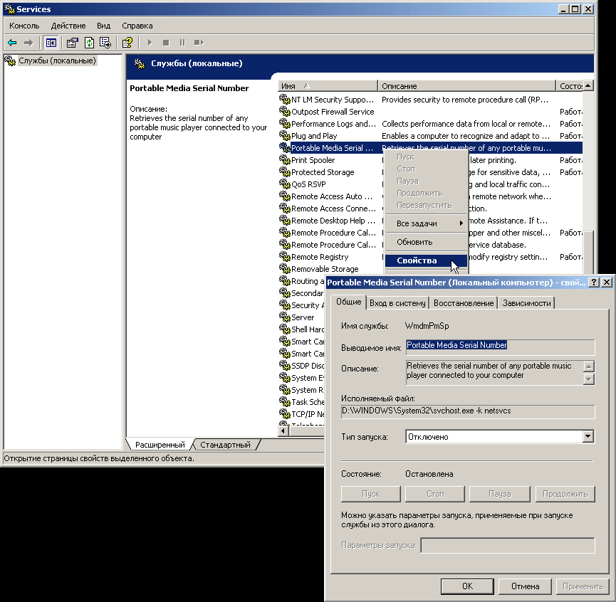Viewport: 616px width, 602px height.
Task: Click the Forward arrow toolbar icon
Action: coord(28,43)
